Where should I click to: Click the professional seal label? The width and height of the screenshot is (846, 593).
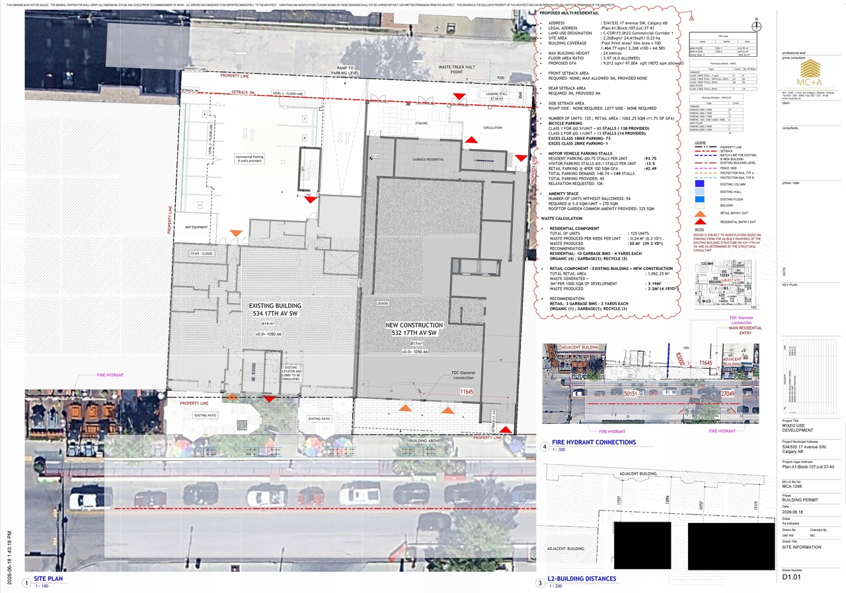click(x=795, y=53)
